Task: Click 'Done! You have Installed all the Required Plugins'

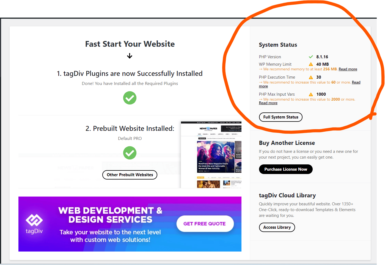Action: tap(130, 84)
